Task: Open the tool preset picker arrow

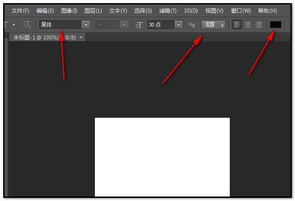Action: (14, 25)
